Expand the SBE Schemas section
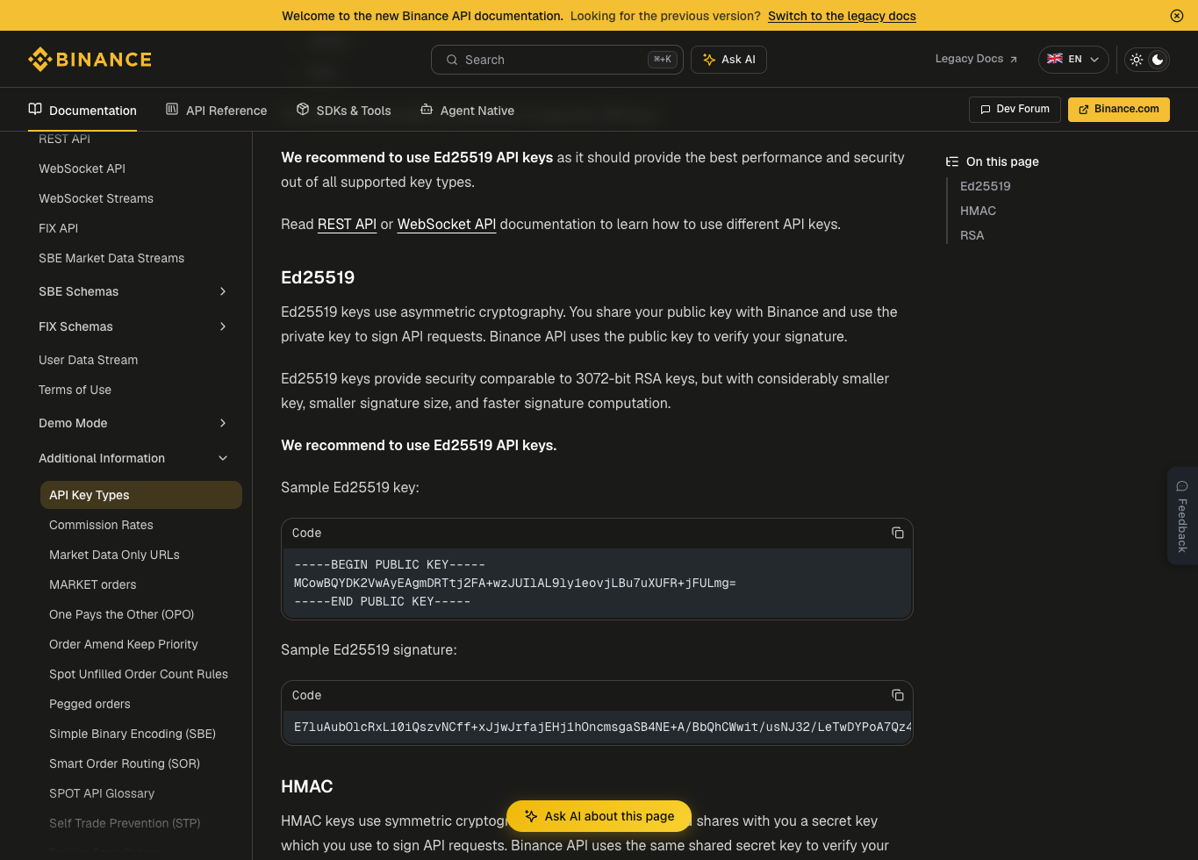This screenshot has height=860, width=1198. tap(133, 291)
